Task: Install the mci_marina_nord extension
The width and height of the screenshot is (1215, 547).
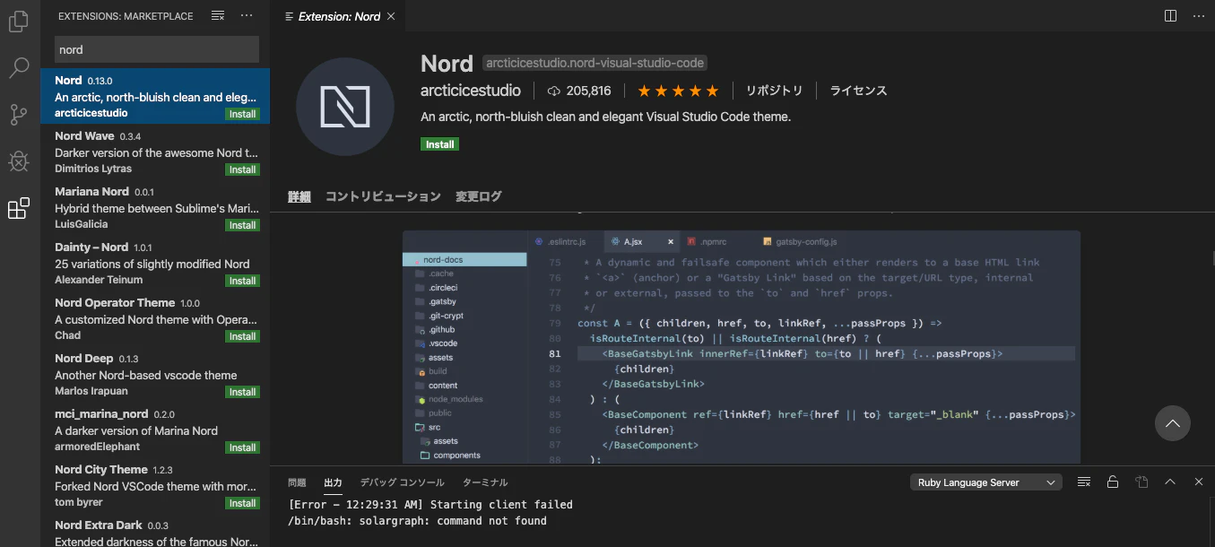Action: (242, 447)
